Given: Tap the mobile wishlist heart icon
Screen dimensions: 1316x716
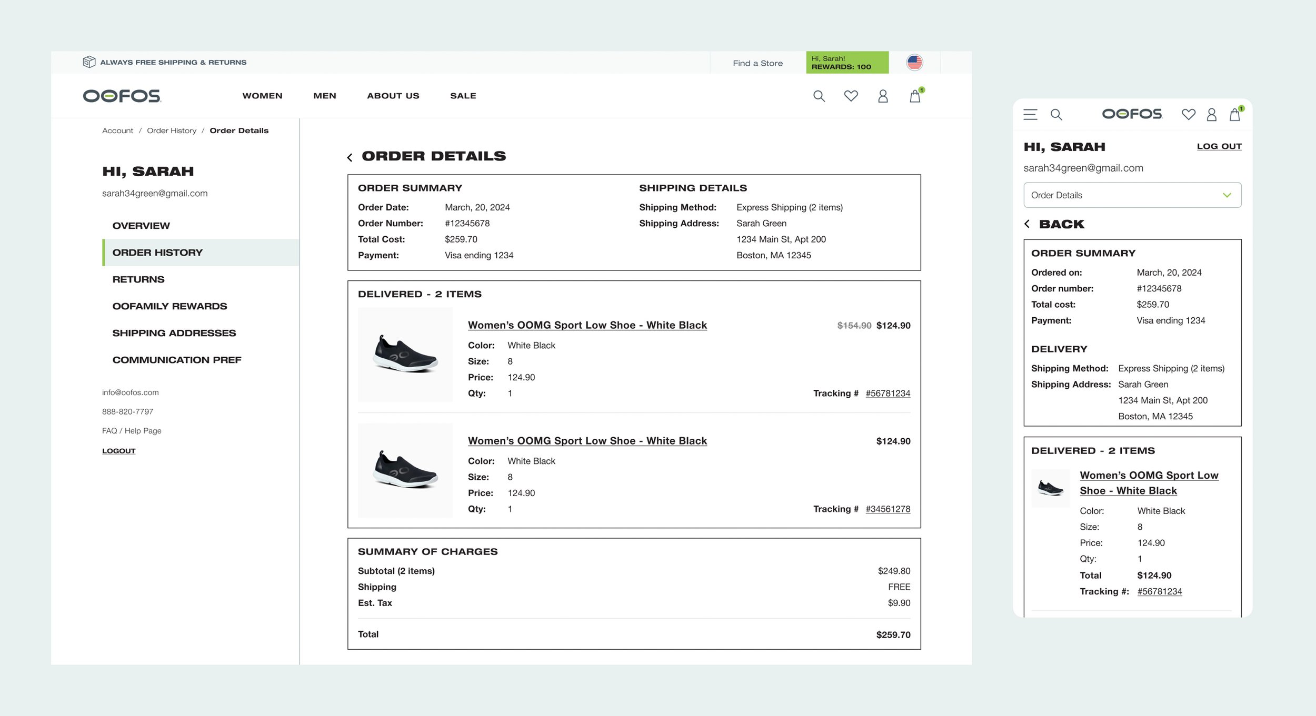Looking at the screenshot, I should coord(1188,115).
